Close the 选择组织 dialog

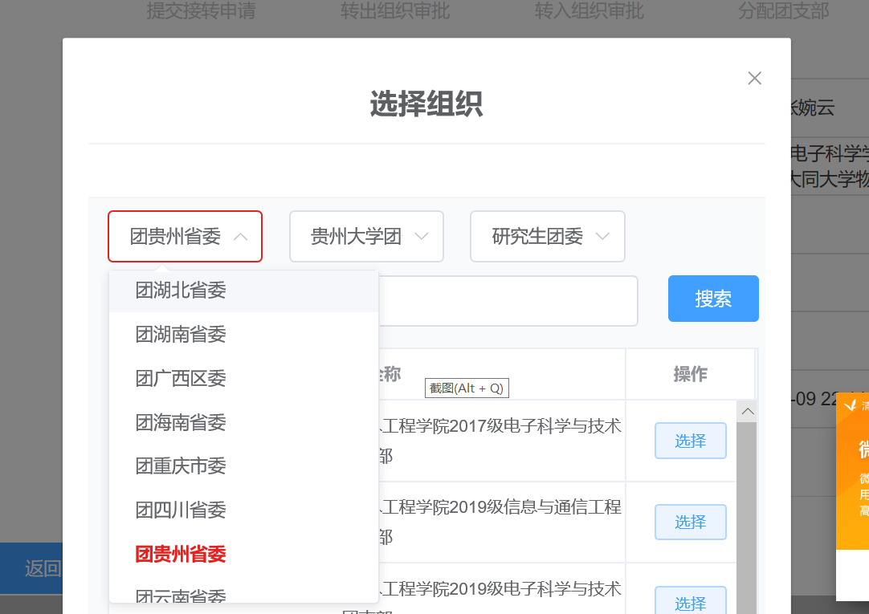pyautogui.click(x=754, y=78)
